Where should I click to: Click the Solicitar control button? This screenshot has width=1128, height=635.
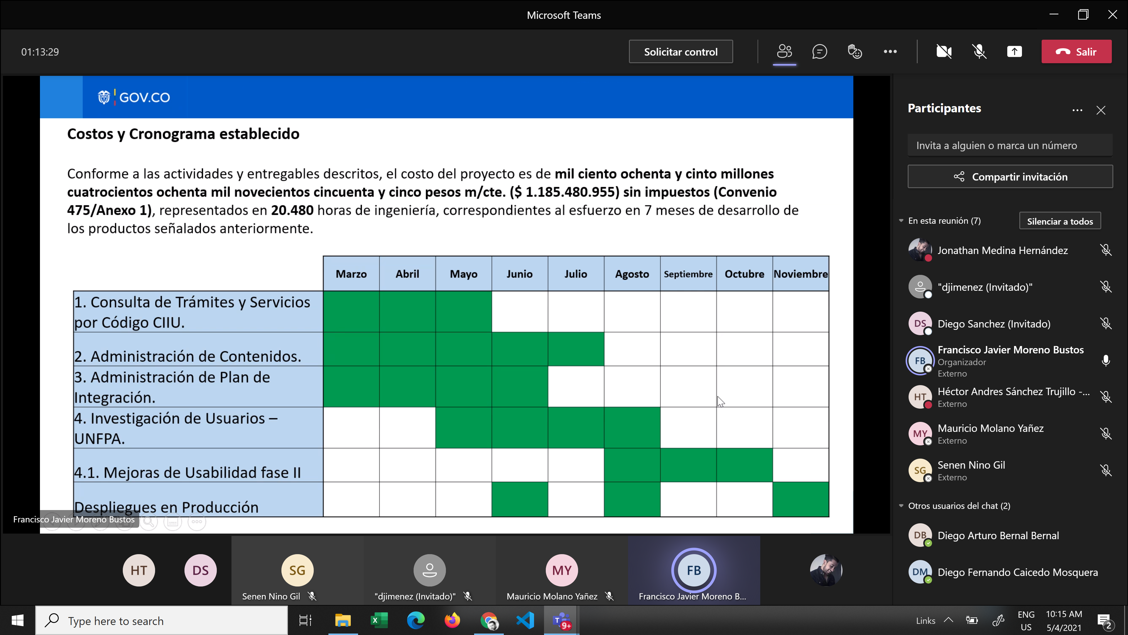[x=681, y=52]
